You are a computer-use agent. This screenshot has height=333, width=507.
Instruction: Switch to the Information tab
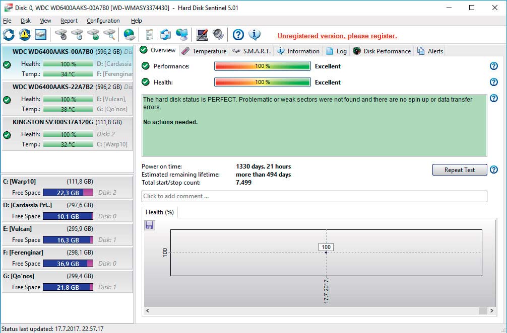click(x=298, y=51)
